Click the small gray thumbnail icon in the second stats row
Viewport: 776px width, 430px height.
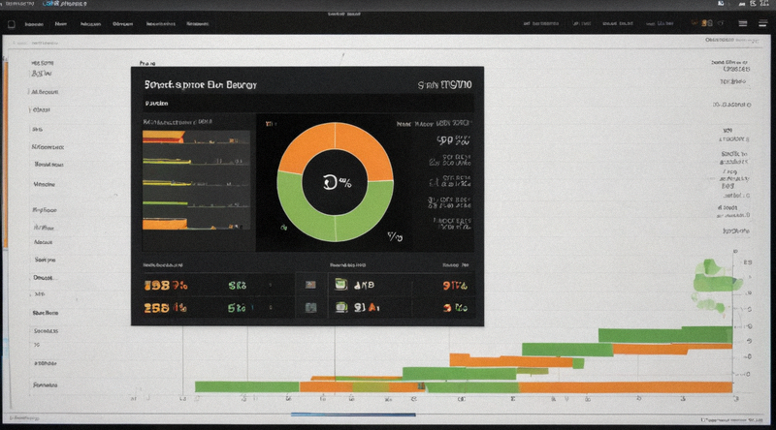pyautogui.click(x=310, y=307)
